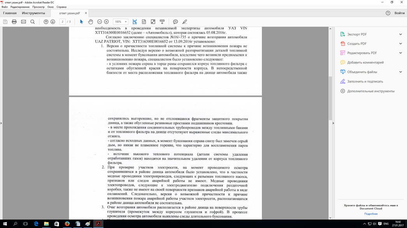Expand the Редактировать PDF section
The image size is (407, 228).
pos(400,53)
